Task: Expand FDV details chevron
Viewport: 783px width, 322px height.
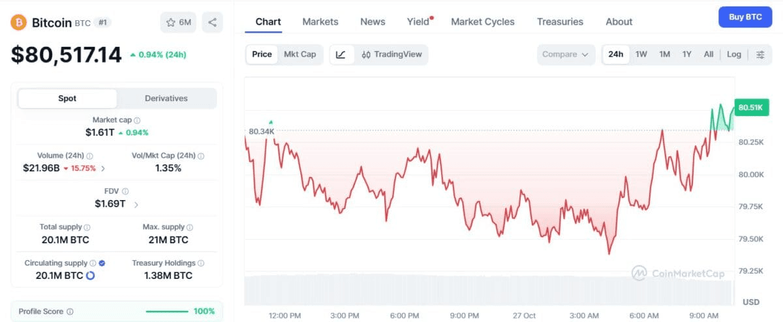Action: point(136,204)
